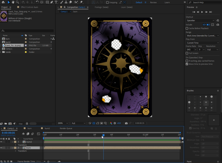222x163 pixels.
Task: Click the timeline zoom slider handle
Action: [48, 161]
